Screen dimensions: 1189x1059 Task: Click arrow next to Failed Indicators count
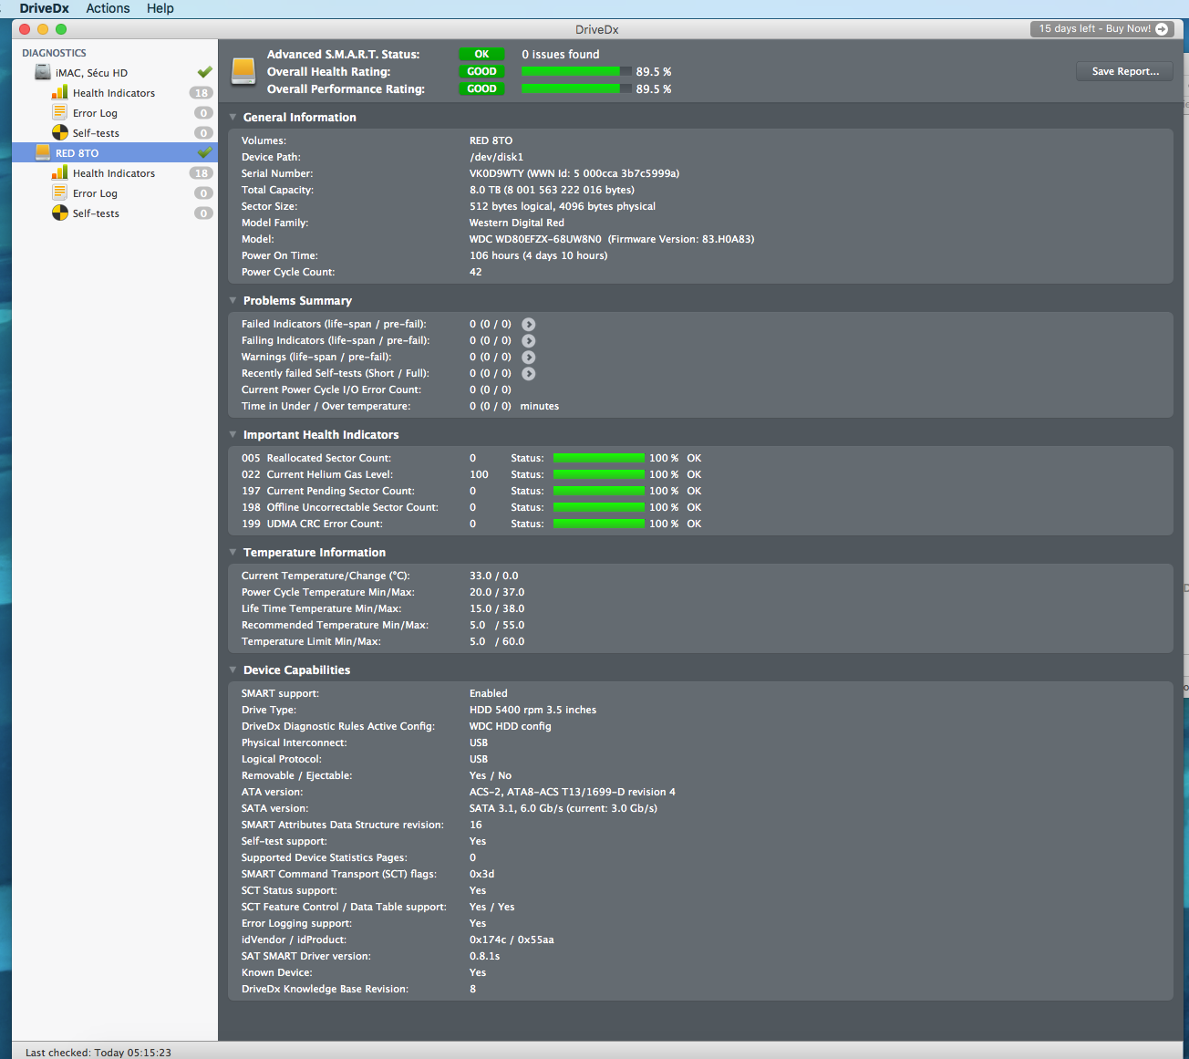[x=529, y=325]
